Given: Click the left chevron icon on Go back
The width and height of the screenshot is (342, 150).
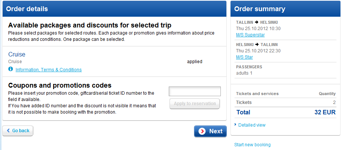Looking at the screenshot, I should pyautogui.click(x=8, y=131).
